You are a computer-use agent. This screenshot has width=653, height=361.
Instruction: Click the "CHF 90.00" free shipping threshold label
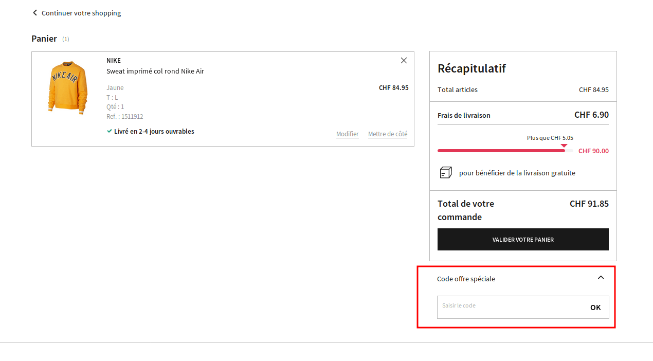(593, 151)
